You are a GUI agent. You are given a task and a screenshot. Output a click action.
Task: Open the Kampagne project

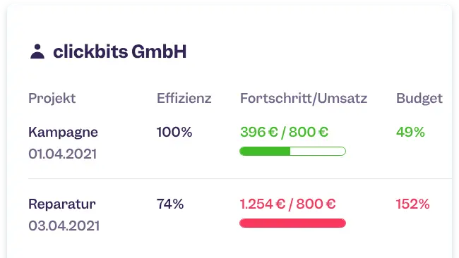(x=63, y=133)
